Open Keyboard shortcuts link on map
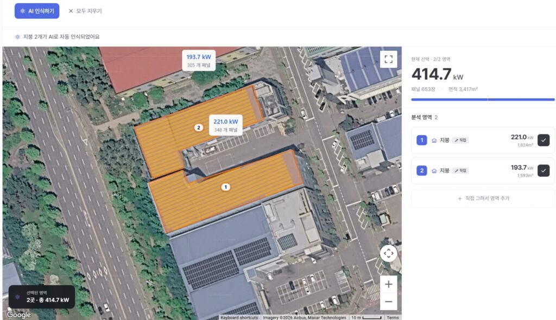 239,317
